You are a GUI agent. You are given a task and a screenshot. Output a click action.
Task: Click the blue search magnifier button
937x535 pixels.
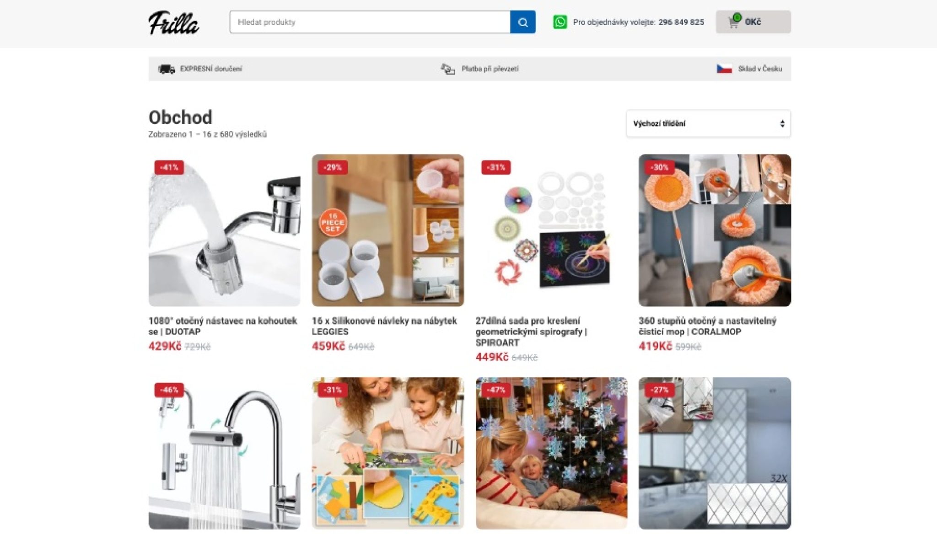pyautogui.click(x=523, y=22)
